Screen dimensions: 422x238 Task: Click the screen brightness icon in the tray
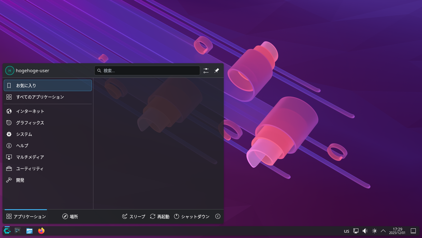point(375,231)
